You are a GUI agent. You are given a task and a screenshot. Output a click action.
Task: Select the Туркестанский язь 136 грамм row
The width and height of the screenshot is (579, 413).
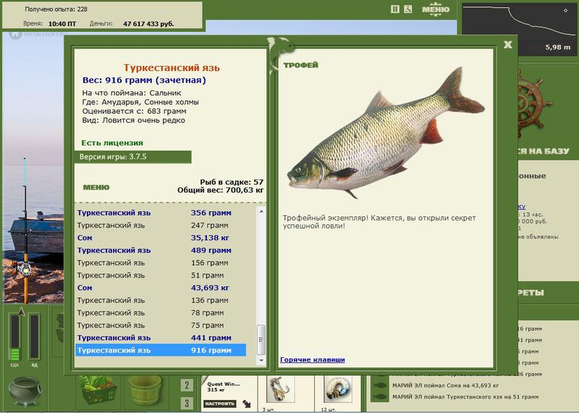tap(161, 300)
